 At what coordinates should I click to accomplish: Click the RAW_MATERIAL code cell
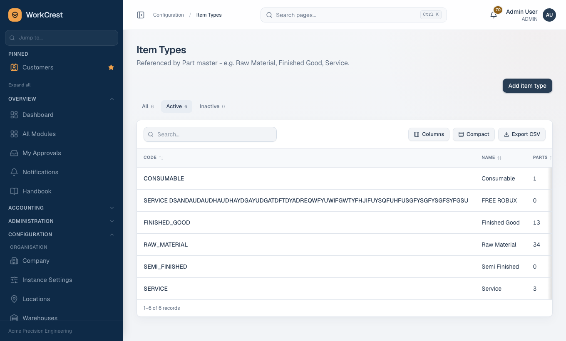click(166, 245)
